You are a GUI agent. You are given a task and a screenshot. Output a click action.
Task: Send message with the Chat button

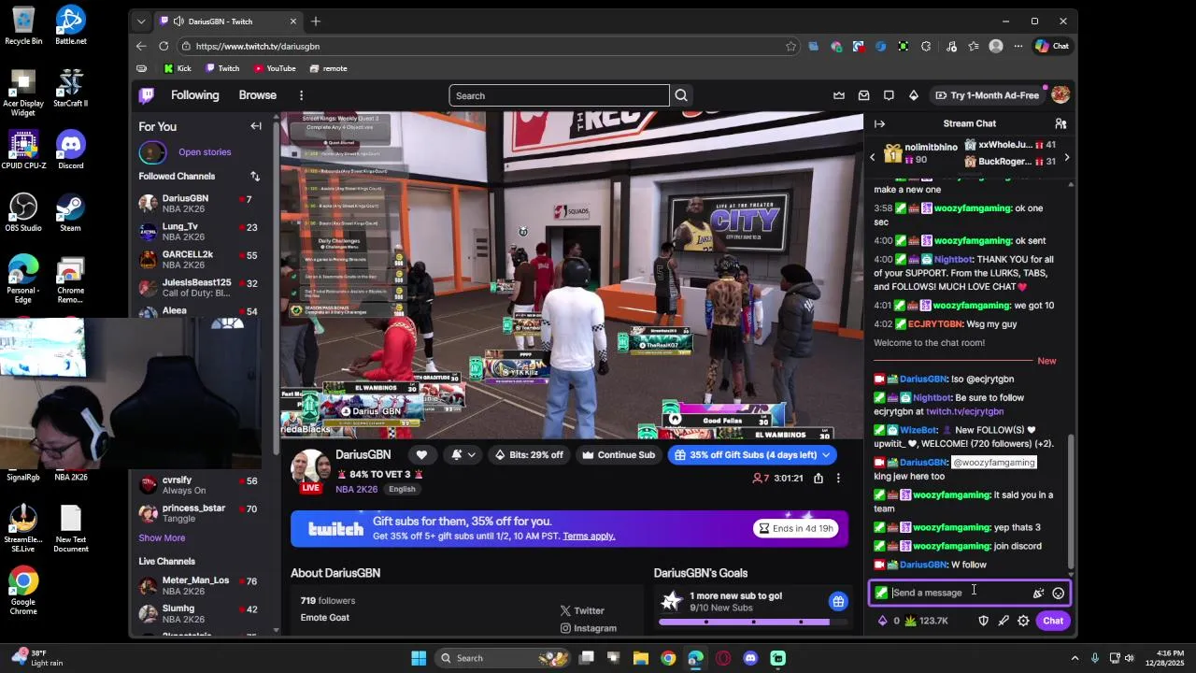point(1053,621)
